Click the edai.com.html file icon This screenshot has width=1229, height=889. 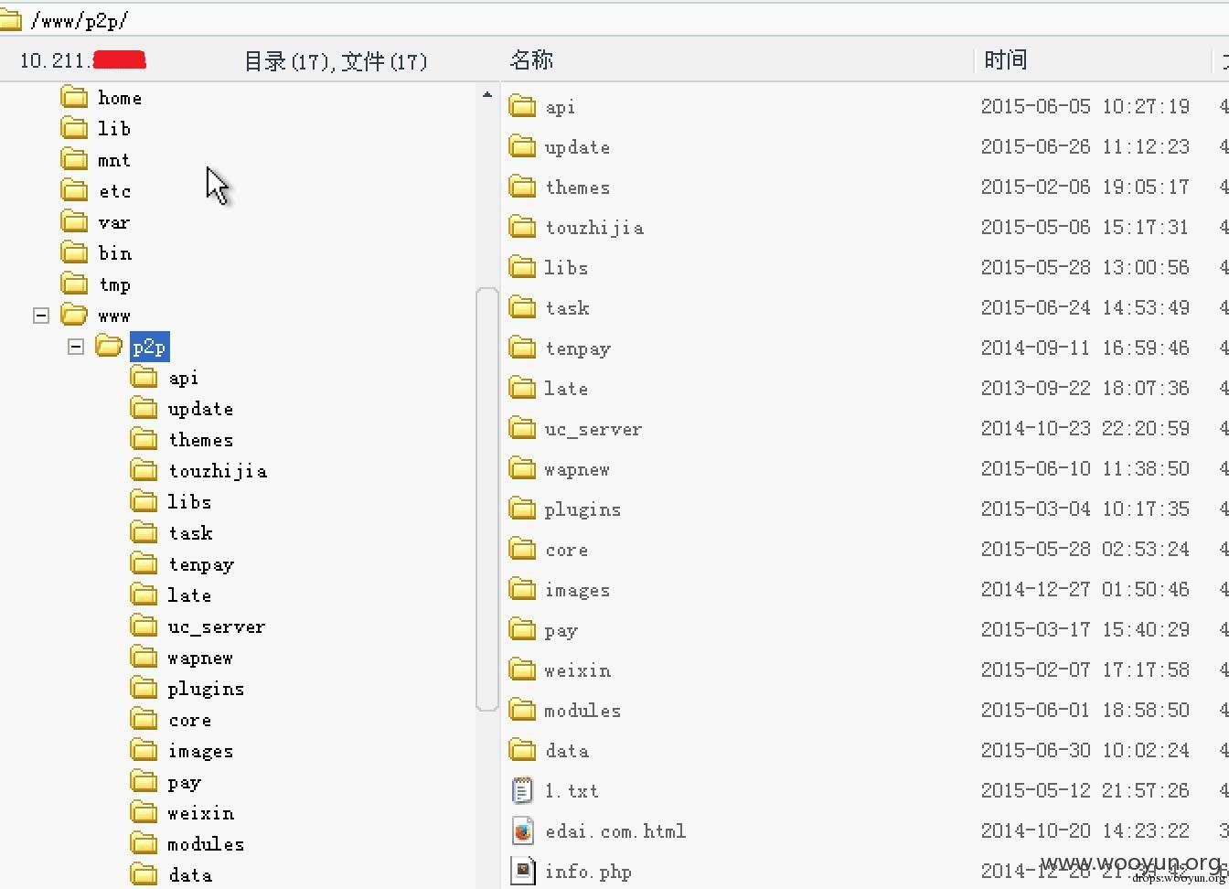pos(522,830)
